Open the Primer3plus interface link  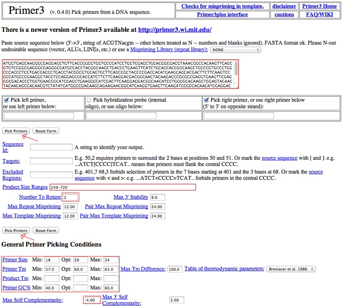222,14
